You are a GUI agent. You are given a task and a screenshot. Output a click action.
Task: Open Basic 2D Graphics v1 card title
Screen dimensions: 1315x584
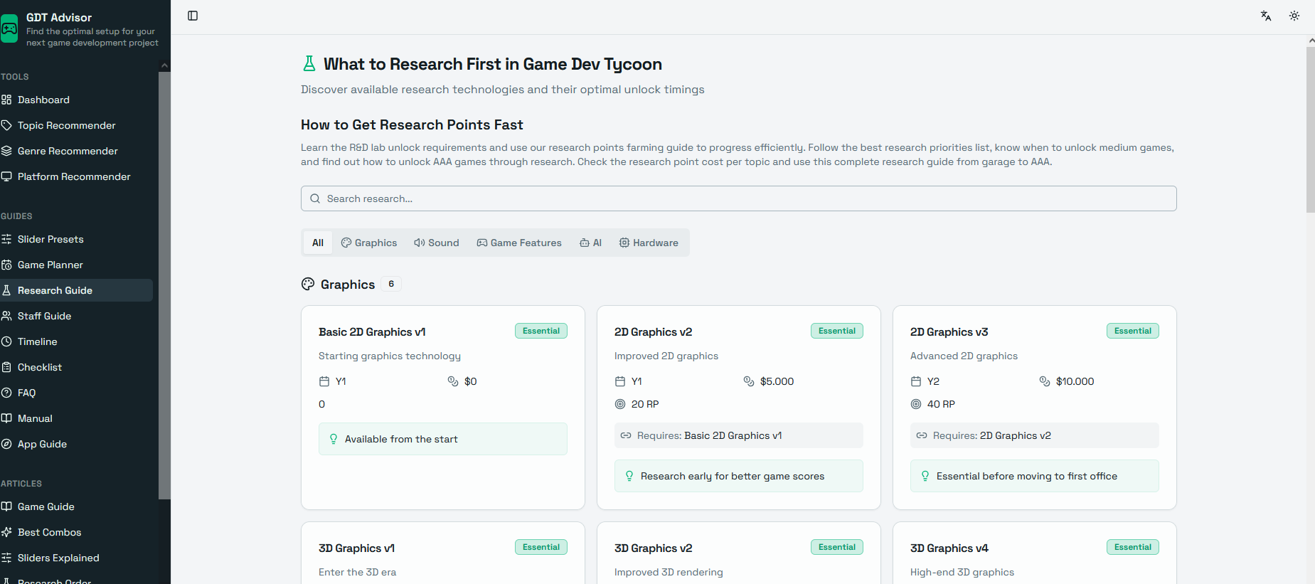tap(372, 332)
